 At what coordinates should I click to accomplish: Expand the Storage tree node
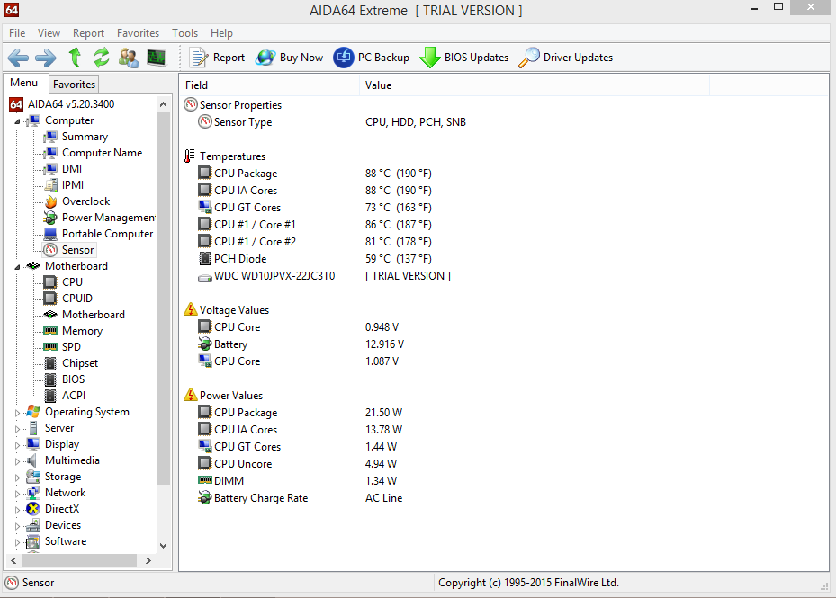click(17, 478)
